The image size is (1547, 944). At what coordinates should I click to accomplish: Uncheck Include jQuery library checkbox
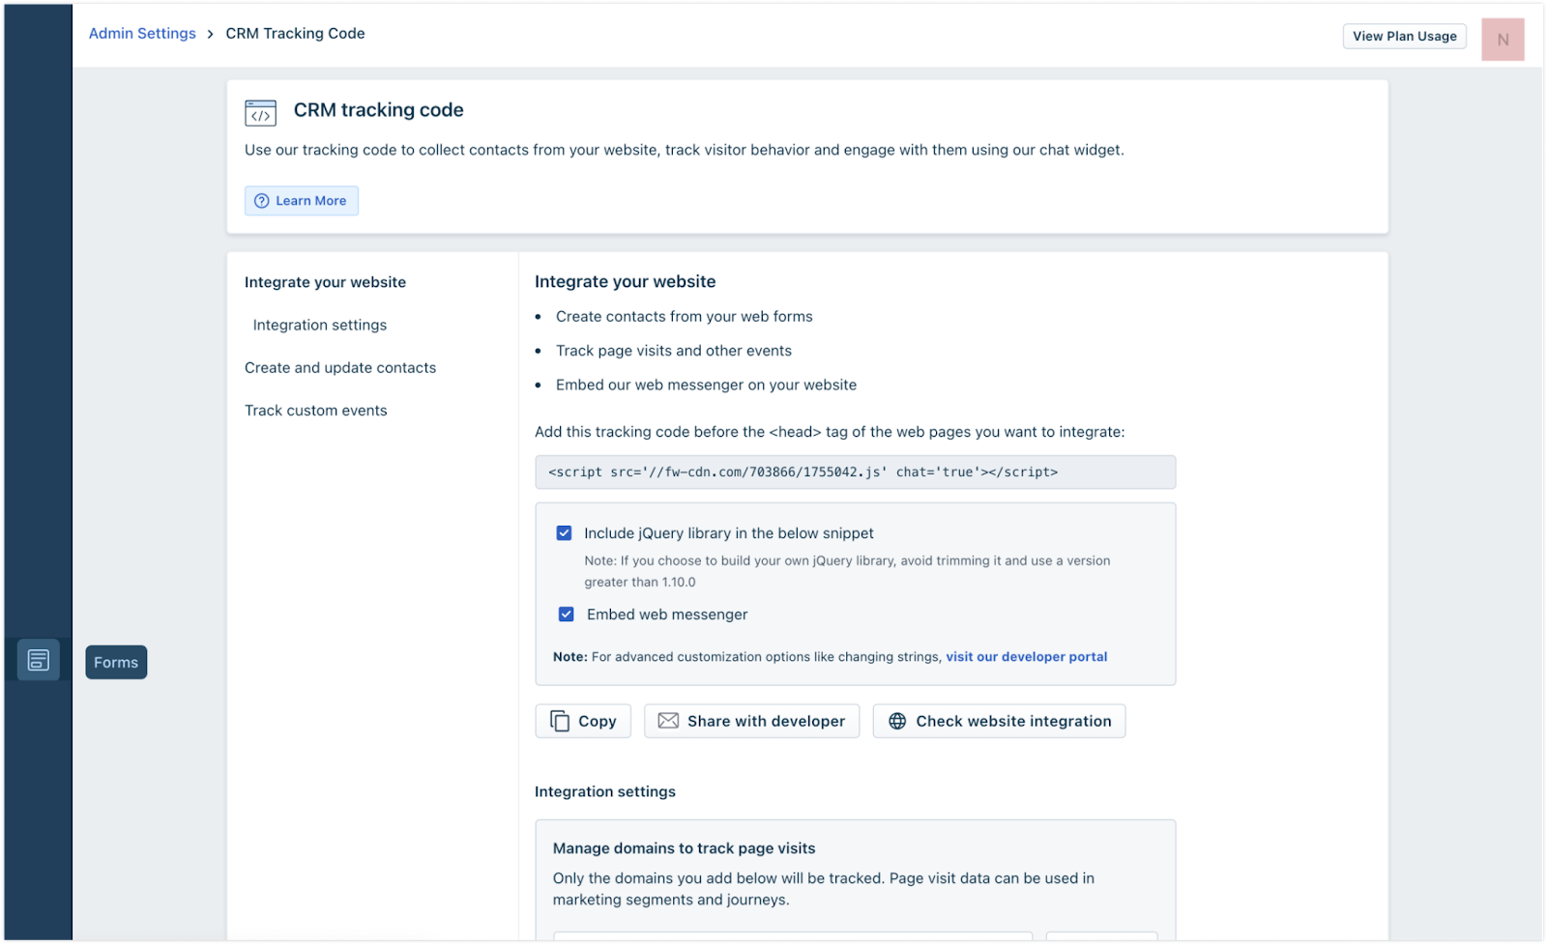[x=564, y=533]
